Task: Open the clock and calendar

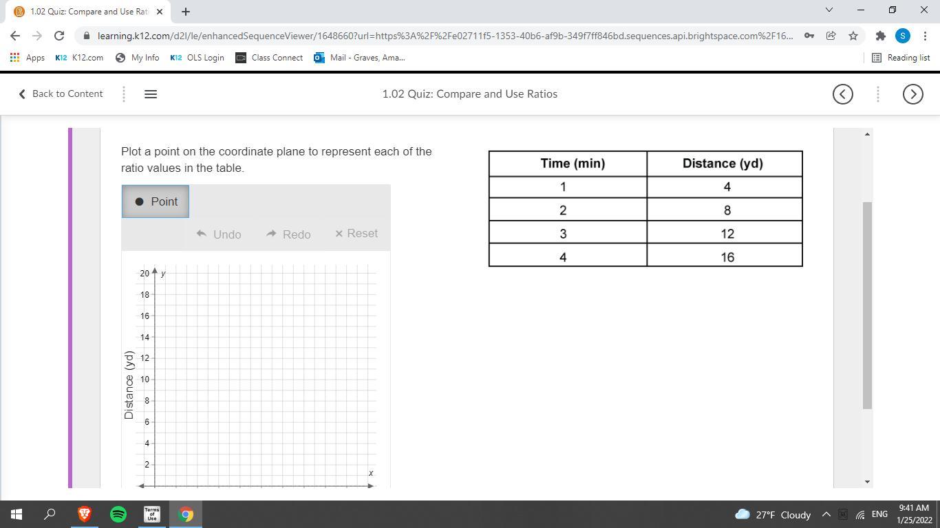Action: click(x=914, y=514)
